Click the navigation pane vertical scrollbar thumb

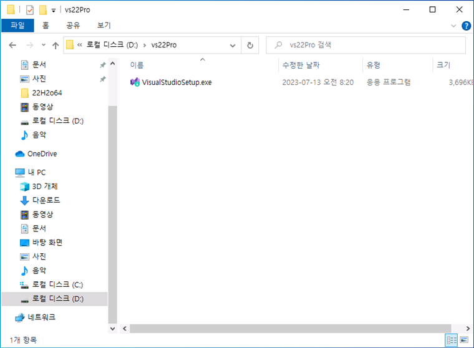tap(112, 215)
